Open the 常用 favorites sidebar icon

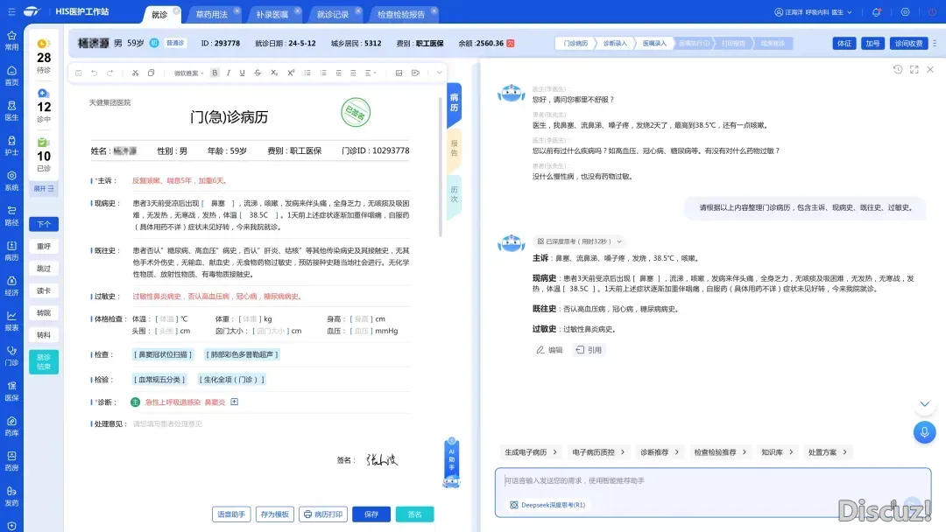pos(11,41)
